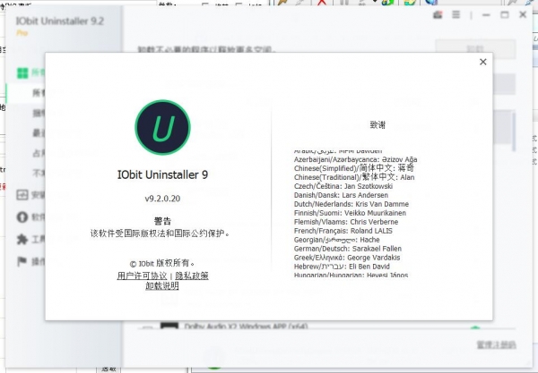Select the flag action center icon in sidebar

coord(22,261)
